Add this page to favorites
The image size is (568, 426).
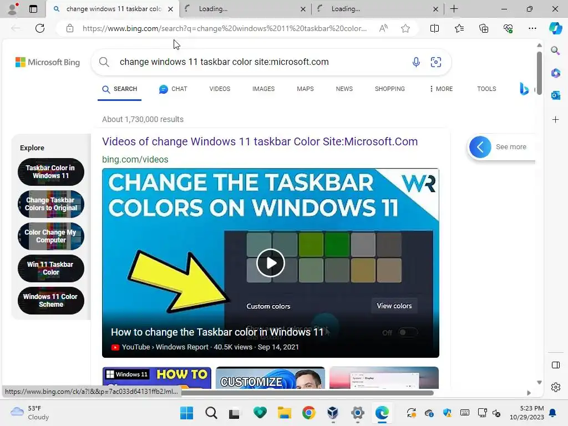405,28
